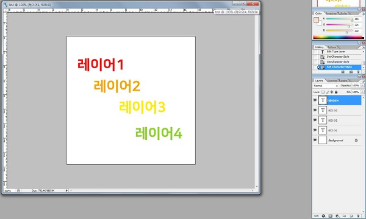Viewport: 366px width, 219px height.
Task: Click red 레이어1 text on canvas
Action: (101, 64)
